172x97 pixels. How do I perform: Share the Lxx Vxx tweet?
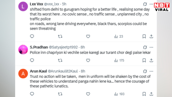click(151, 36)
